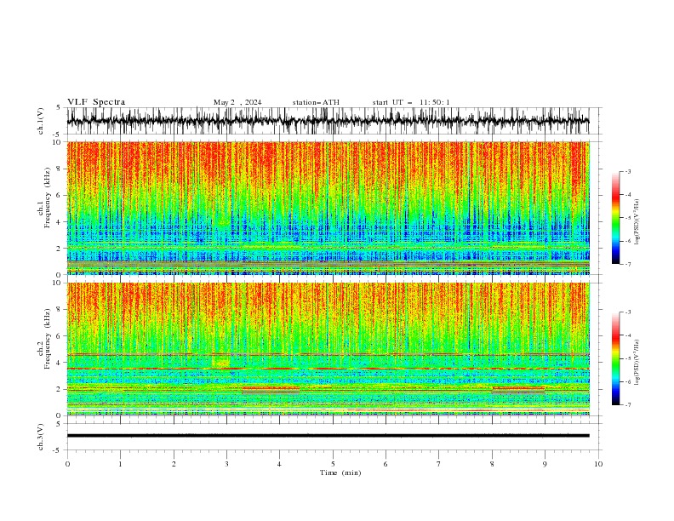Click time axis tick label "6"
The height and width of the screenshot is (521, 674).
[x=386, y=464]
